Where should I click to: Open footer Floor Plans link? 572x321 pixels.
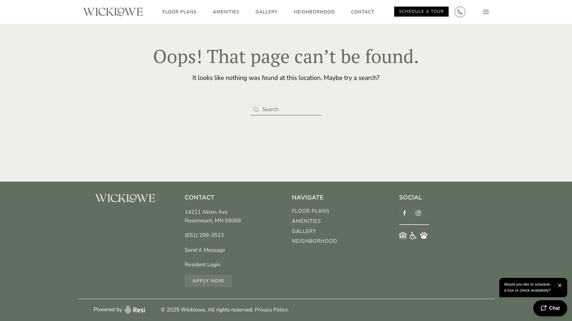pos(310,211)
